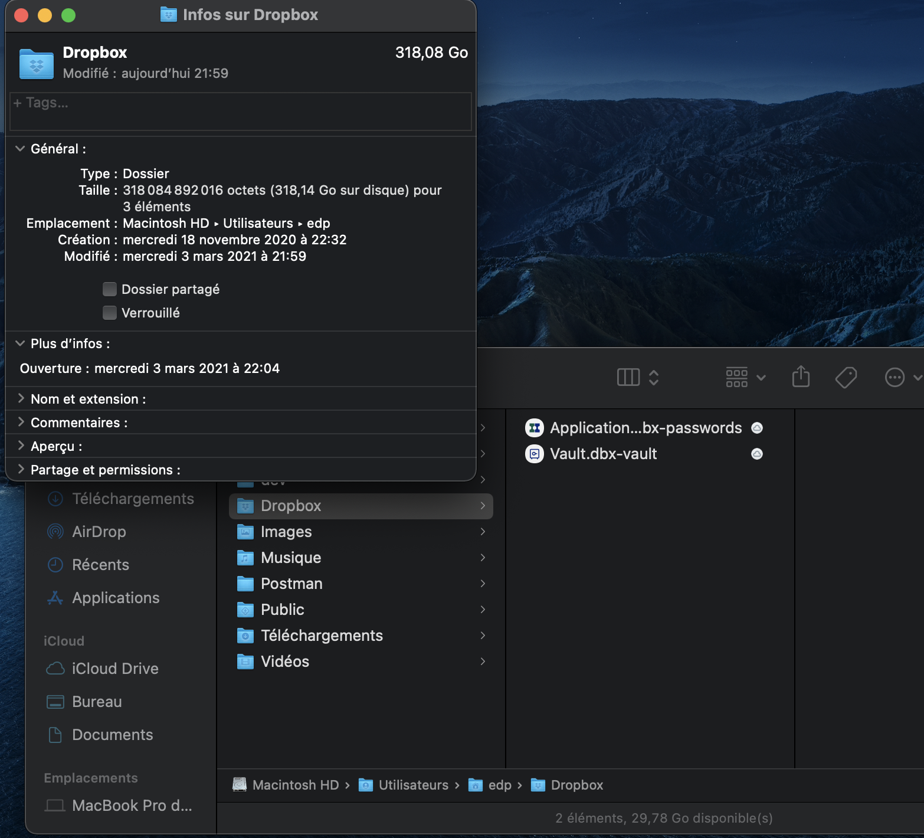
Task: Expand the Partage et permissions section
Action: (21, 470)
